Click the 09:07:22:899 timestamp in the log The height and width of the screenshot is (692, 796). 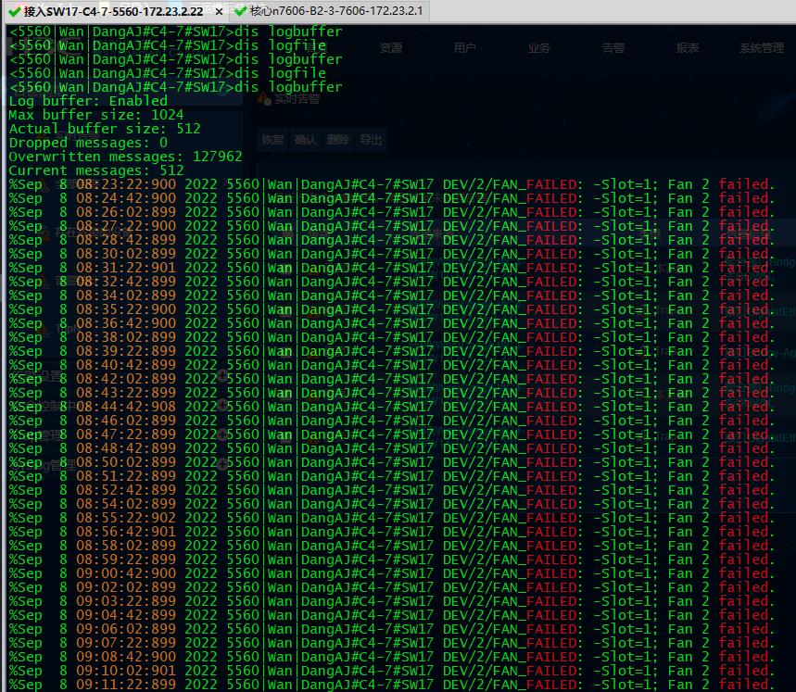tap(126, 643)
